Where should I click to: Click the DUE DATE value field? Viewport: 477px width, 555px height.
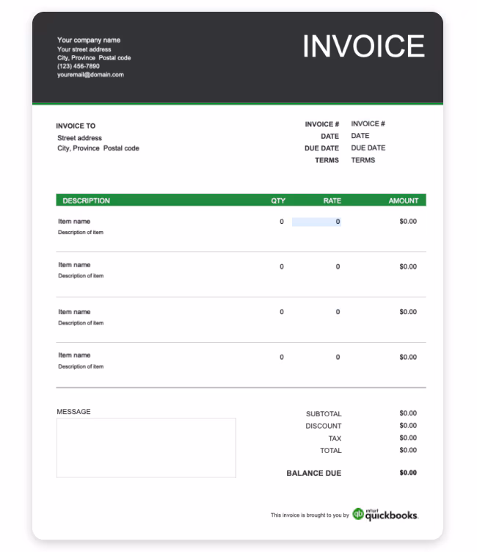pyautogui.click(x=368, y=148)
